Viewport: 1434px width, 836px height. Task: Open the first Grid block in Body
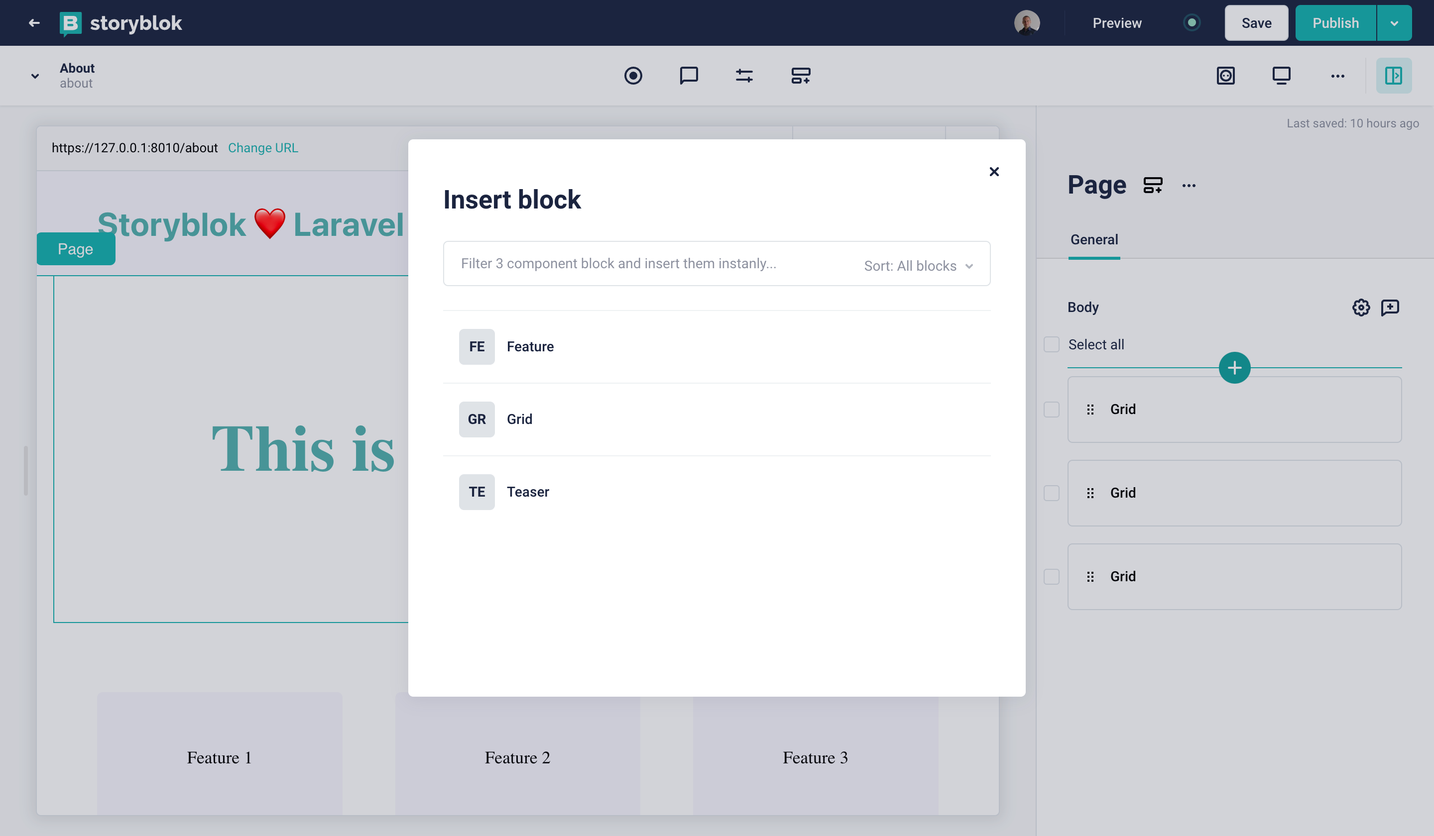pos(1234,410)
